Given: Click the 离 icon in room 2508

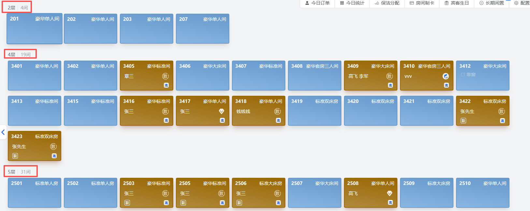Looking at the screenshot, I should [x=390, y=203].
